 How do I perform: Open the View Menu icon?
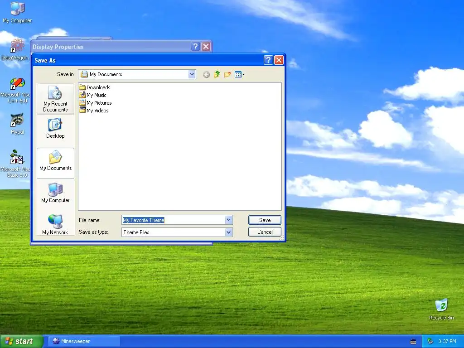click(239, 74)
